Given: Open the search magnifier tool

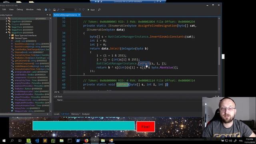Looking at the screenshot, I should click(x=99, y=10).
